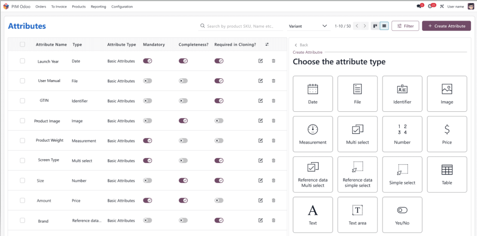Edit the Launch Year attribute
477x236 pixels.
260,61
